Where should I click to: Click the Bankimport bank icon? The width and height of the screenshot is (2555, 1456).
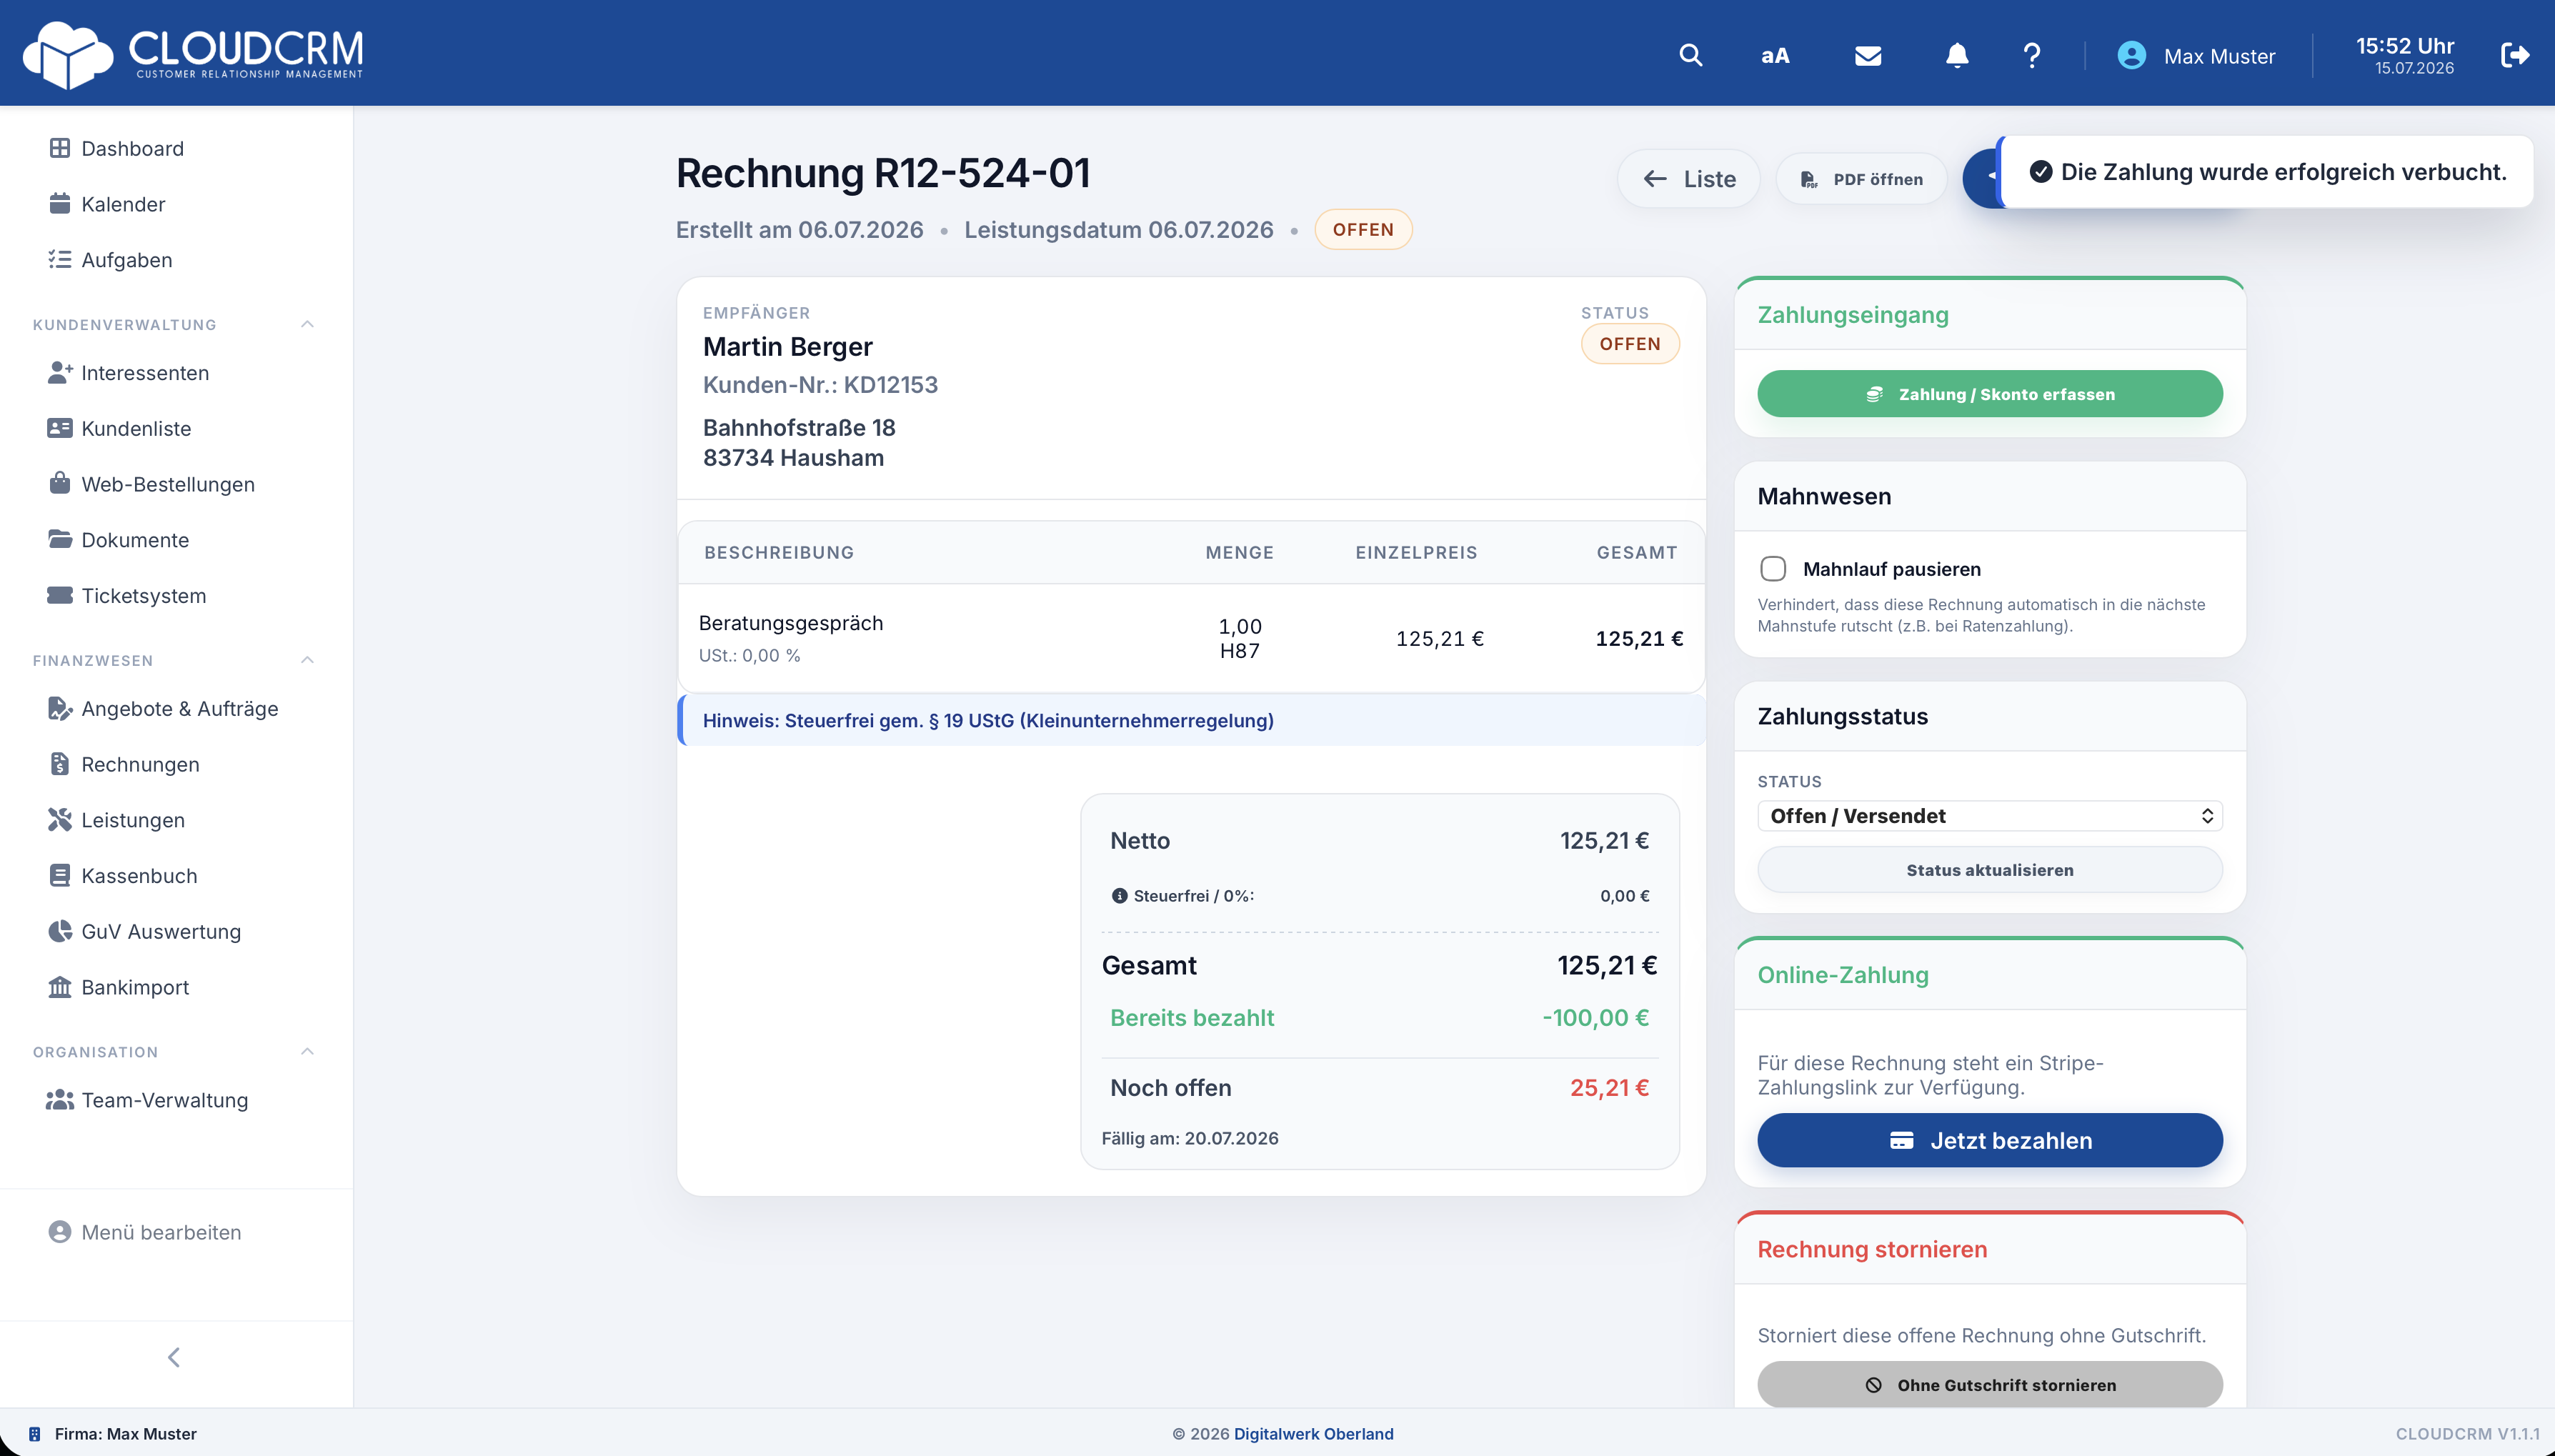(x=60, y=988)
